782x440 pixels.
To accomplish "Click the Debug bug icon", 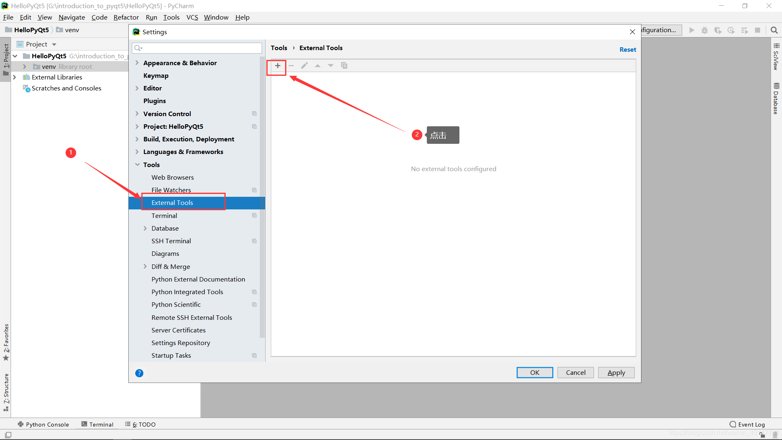I will click(705, 30).
